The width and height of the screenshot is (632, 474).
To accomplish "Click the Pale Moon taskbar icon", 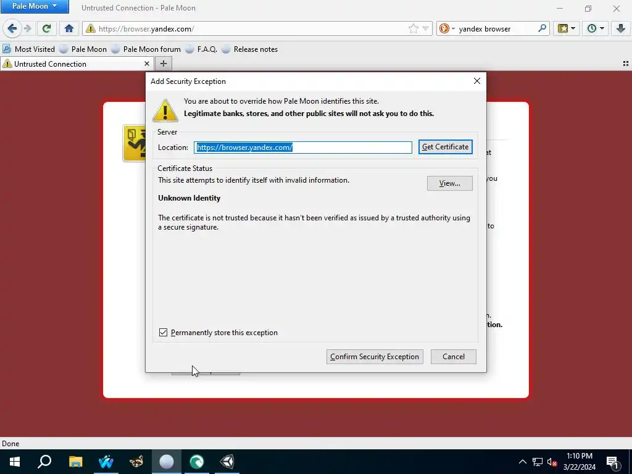I will pos(167,462).
